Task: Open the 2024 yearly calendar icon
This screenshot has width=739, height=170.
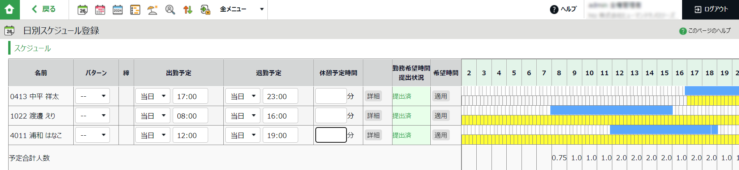Action: 118,10
